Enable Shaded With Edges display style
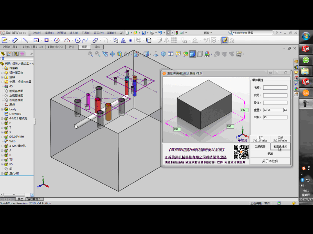Viewport: 313px width, 234px height. 192,54
